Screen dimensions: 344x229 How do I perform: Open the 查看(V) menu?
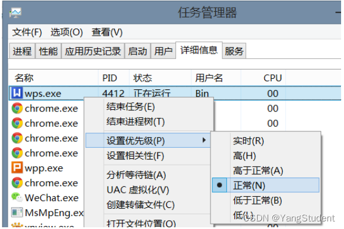click(107, 33)
